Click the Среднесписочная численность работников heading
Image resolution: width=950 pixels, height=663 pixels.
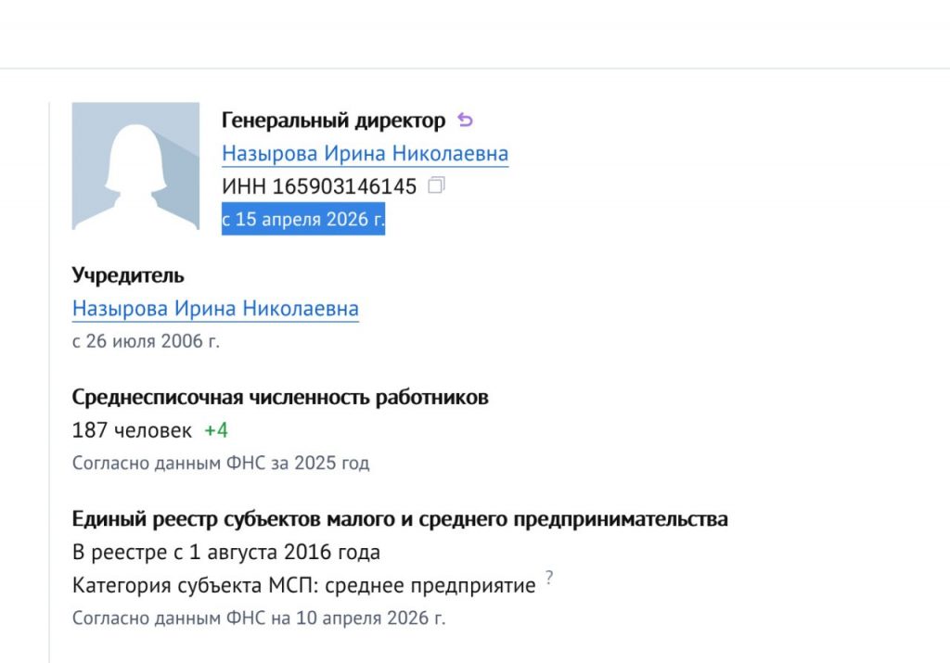pos(280,397)
